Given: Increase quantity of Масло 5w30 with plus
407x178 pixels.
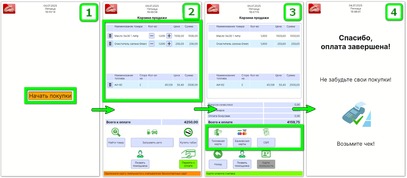Looking at the screenshot, I should coord(169,36).
